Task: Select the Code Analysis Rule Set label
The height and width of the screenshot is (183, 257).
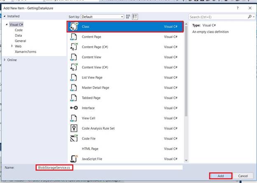Action: point(98,128)
